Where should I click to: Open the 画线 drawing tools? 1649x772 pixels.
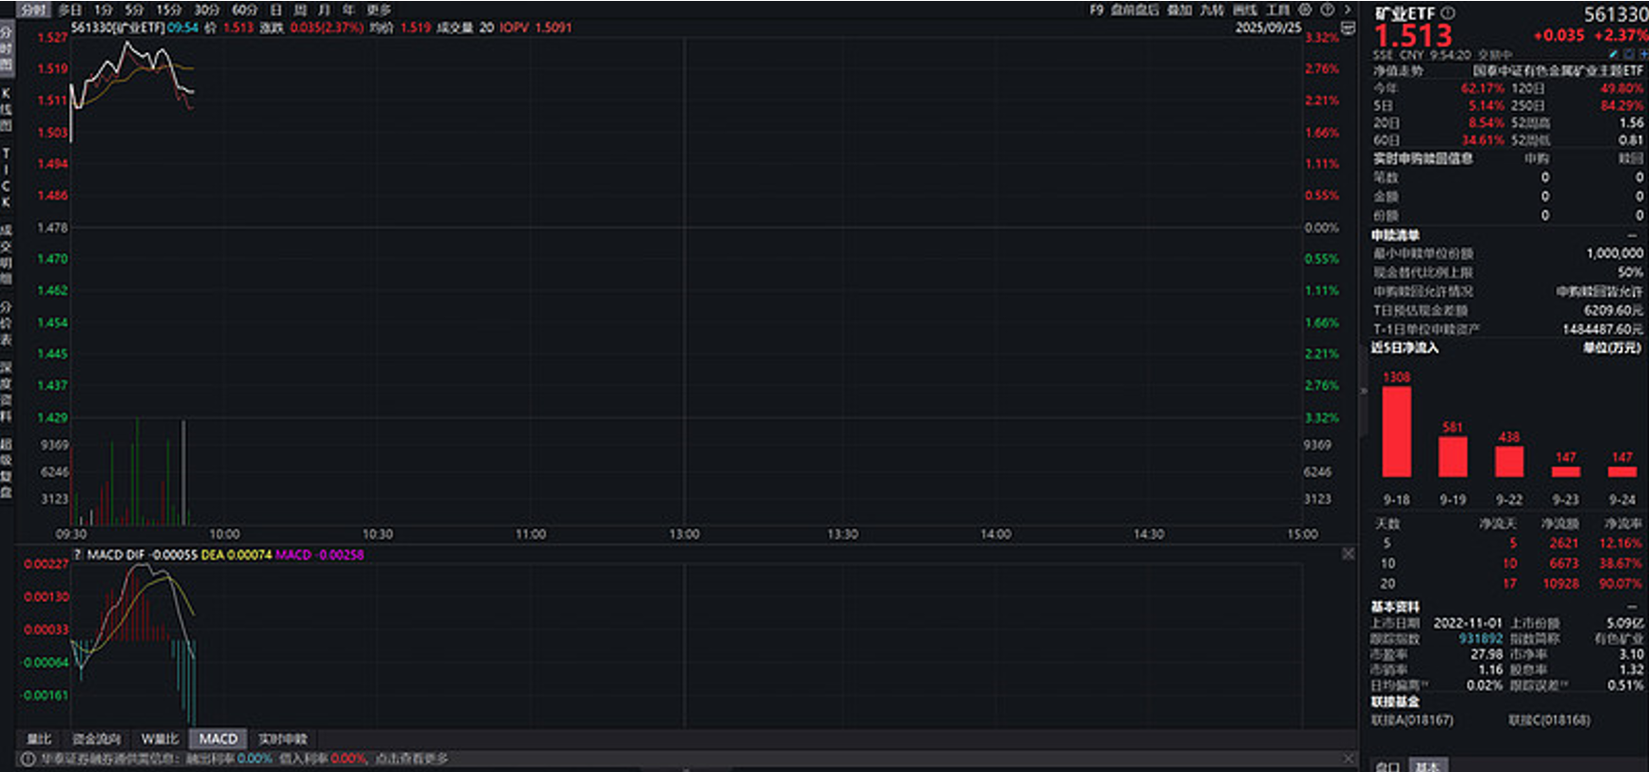point(1245,10)
